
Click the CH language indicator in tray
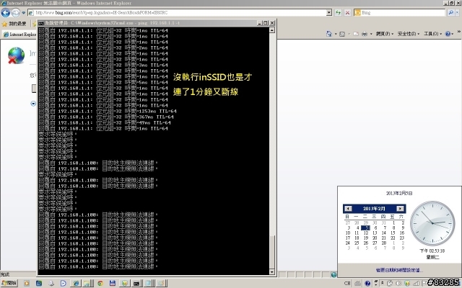click(x=347, y=283)
